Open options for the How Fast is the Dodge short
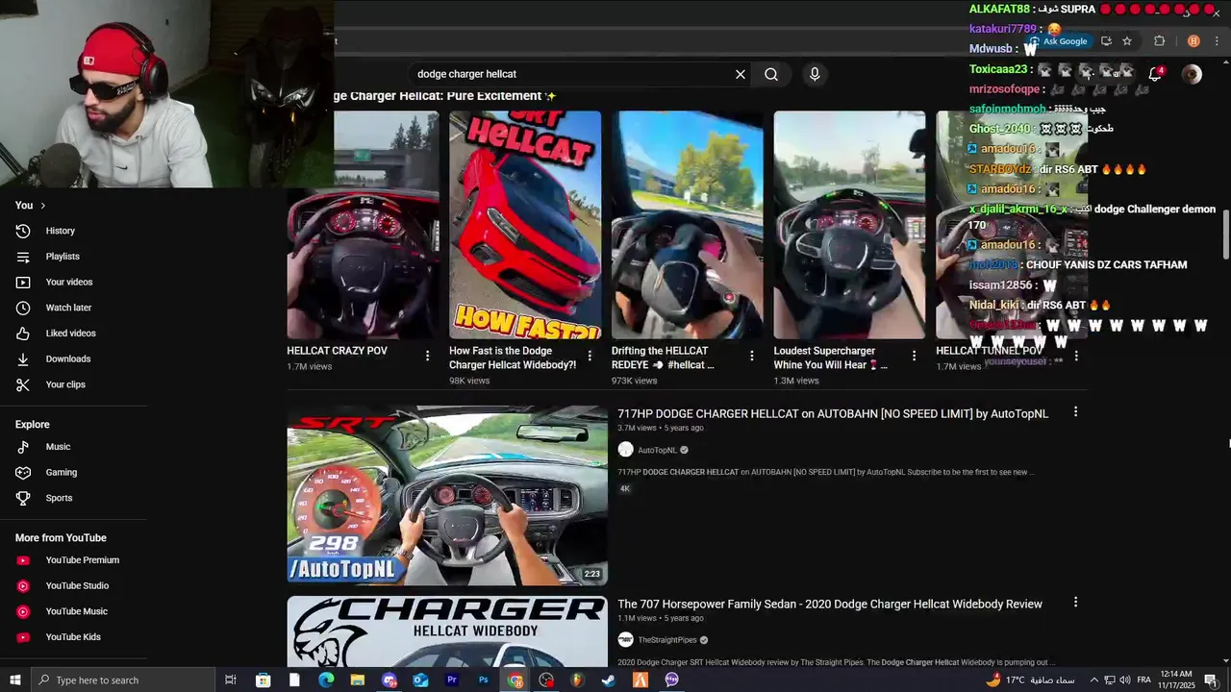The height and width of the screenshot is (692, 1231). [590, 356]
